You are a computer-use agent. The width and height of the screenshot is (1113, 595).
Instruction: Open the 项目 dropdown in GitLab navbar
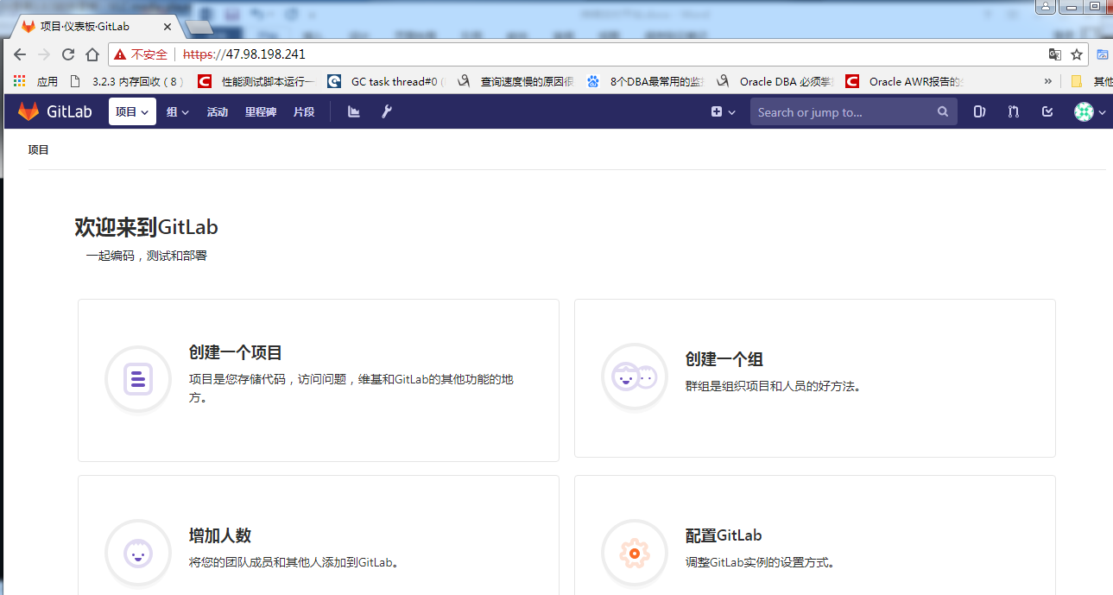point(132,111)
